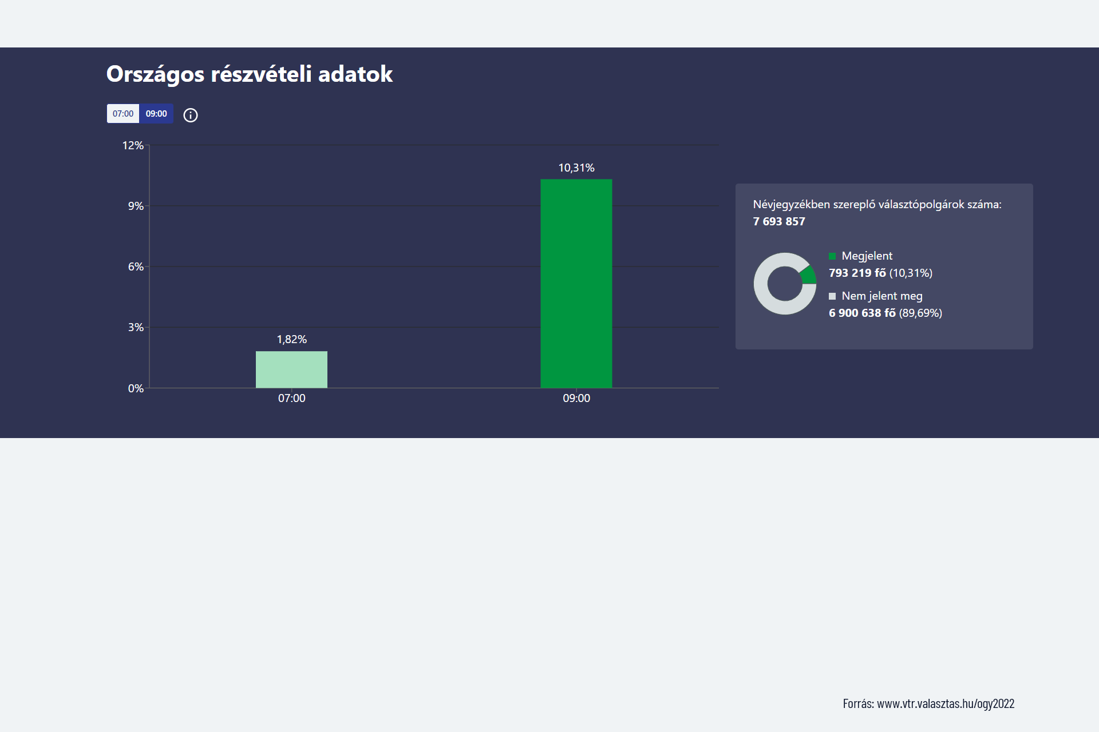Screen dimensions: 1099x732
Task: Click the 7 693 857 registered voters number
Action: pyautogui.click(x=779, y=222)
